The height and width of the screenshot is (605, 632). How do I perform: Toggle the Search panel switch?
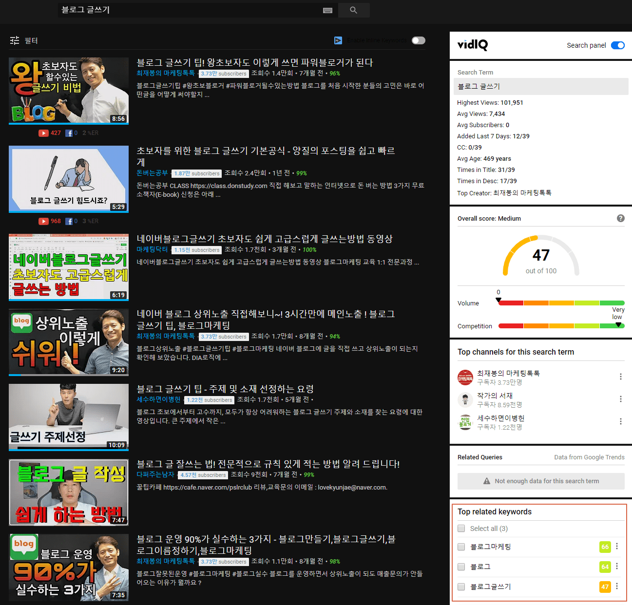(617, 45)
